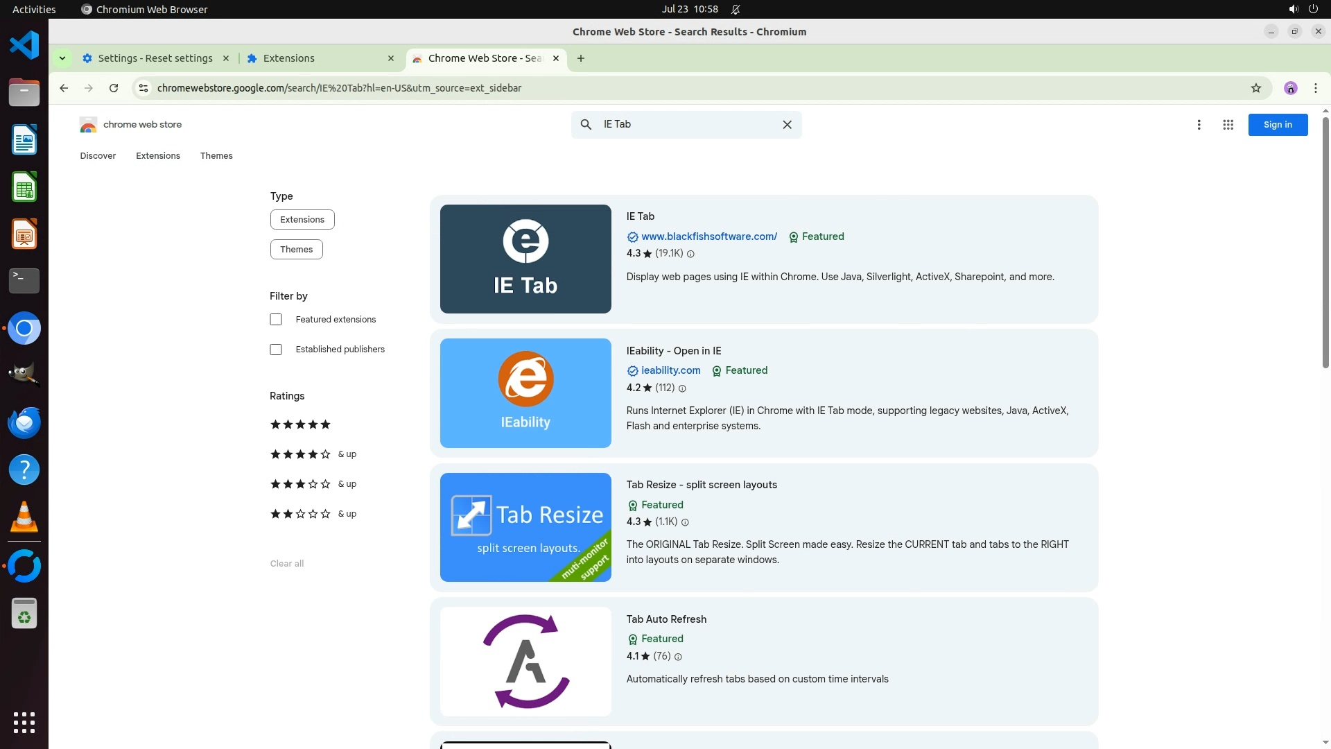Enable Featured extensions filter

(276, 320)
